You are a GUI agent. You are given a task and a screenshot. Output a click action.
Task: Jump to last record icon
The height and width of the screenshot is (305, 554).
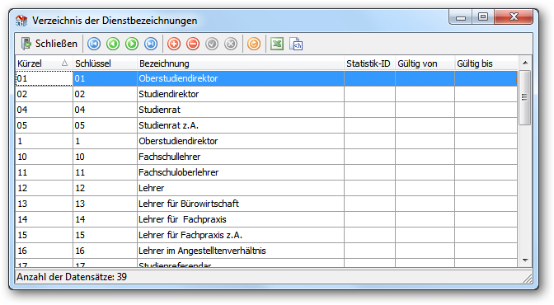[151, 44]
